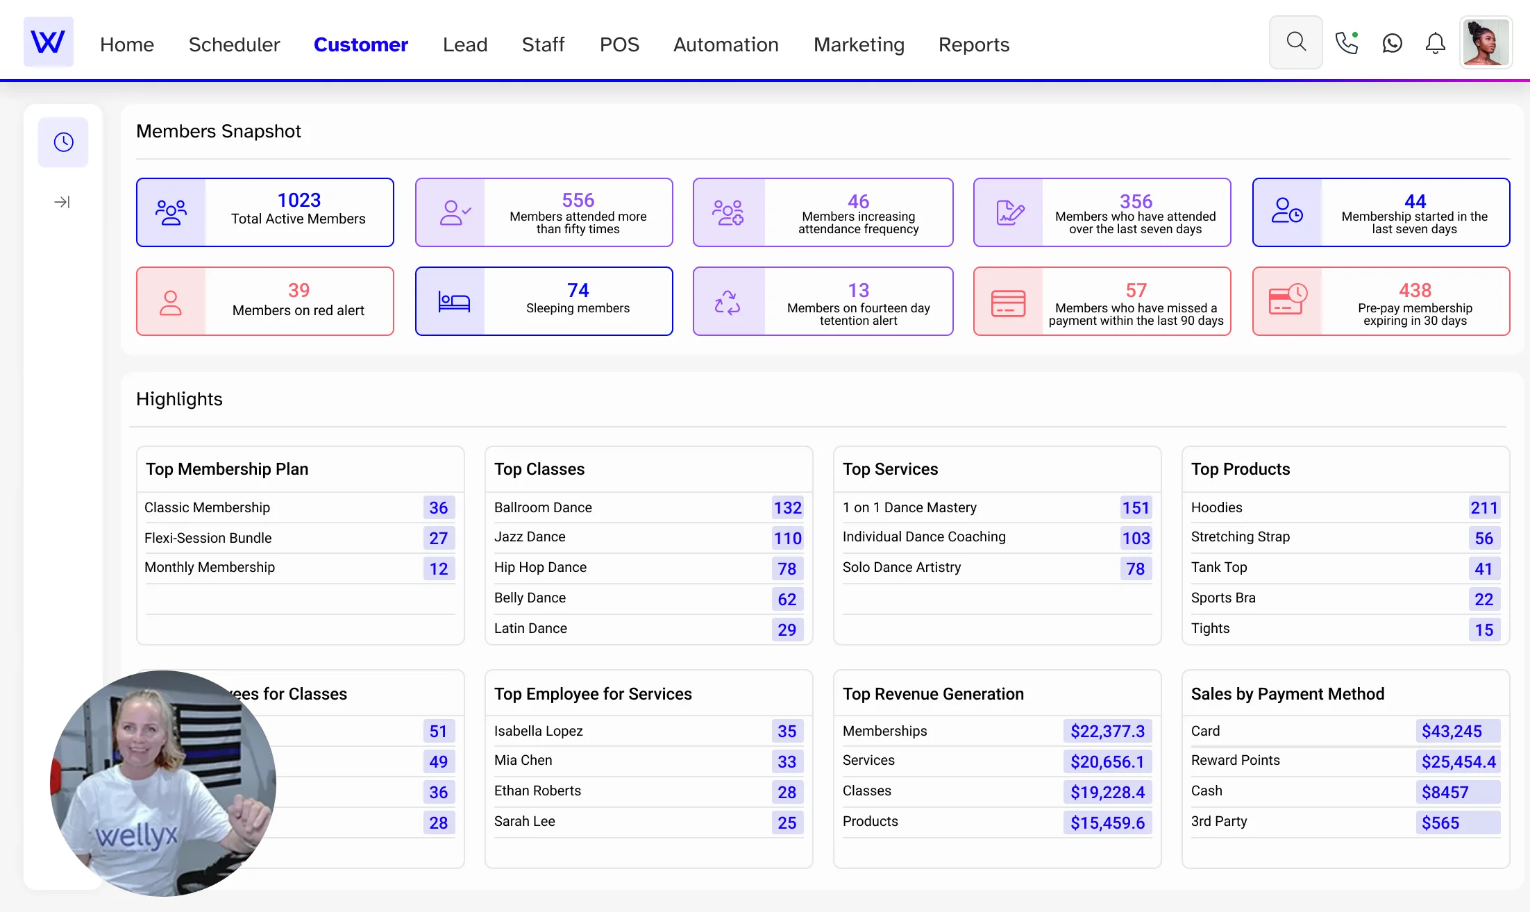Click the clock icon in sidebar
1530x912 pixels.
(63, 142)
